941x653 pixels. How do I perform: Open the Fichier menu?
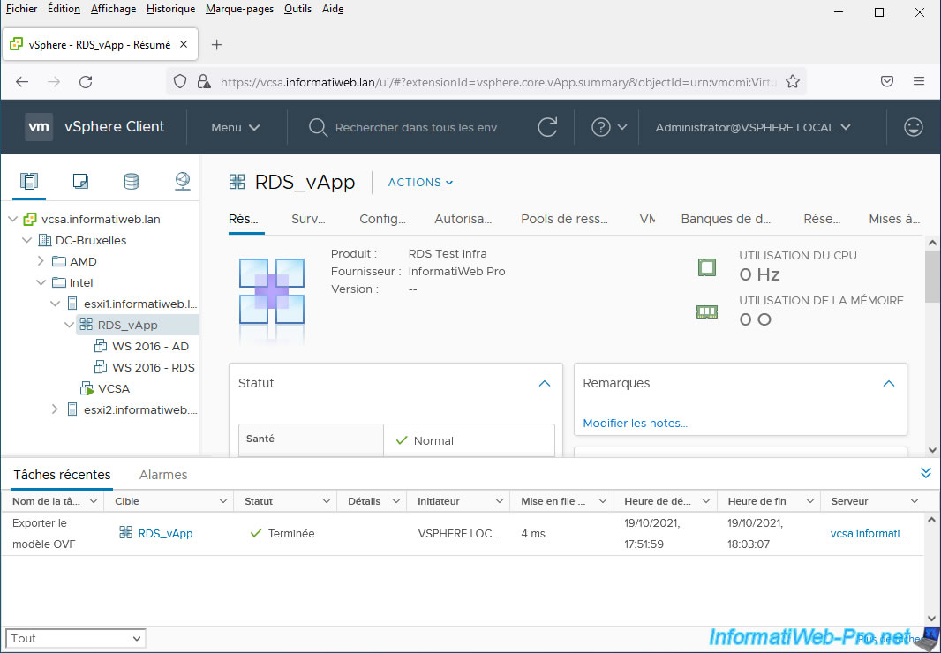(x=21, y=9)
